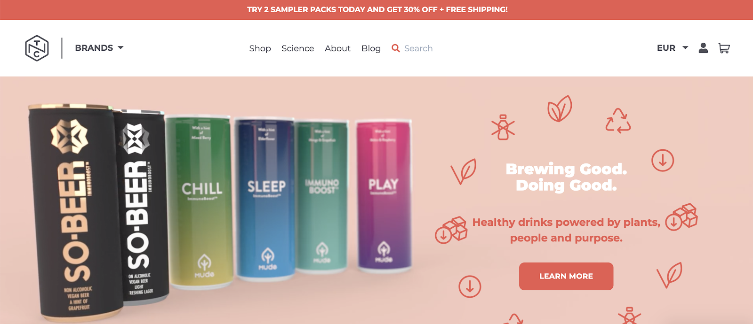Click the double-leaf plant icon
This screenshot has height=324, width=753.
(560, 109)
